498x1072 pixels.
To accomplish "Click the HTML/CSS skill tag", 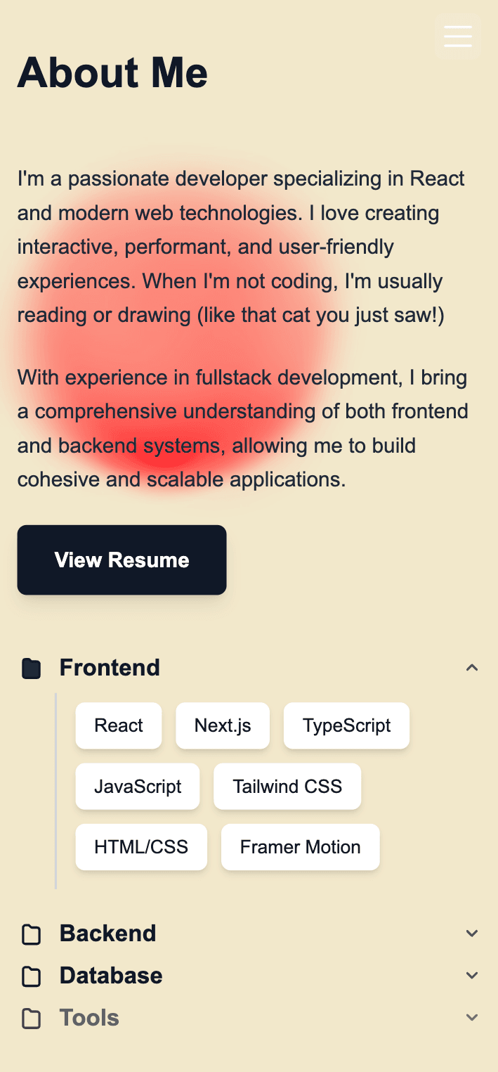I will click(x=141, y=847).
